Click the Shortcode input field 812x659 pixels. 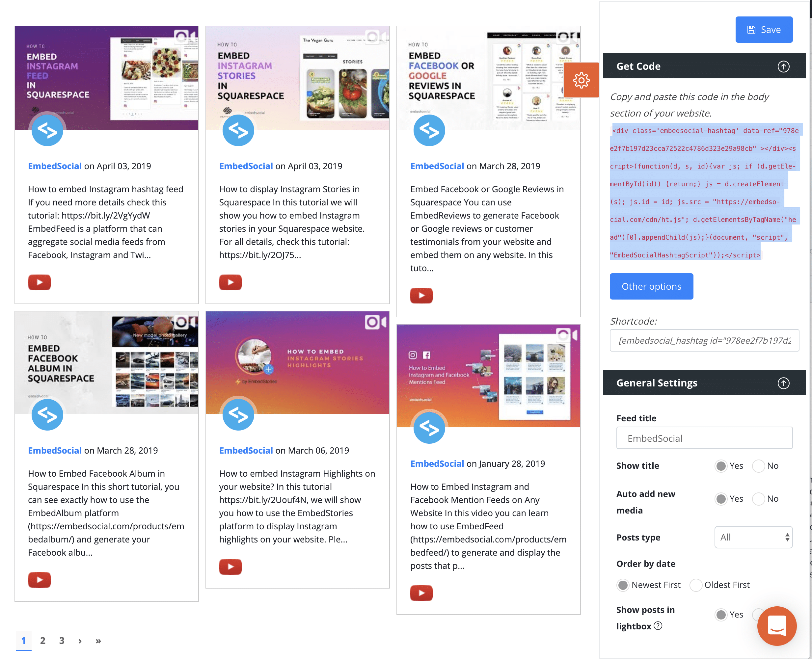tap(704, 340)
